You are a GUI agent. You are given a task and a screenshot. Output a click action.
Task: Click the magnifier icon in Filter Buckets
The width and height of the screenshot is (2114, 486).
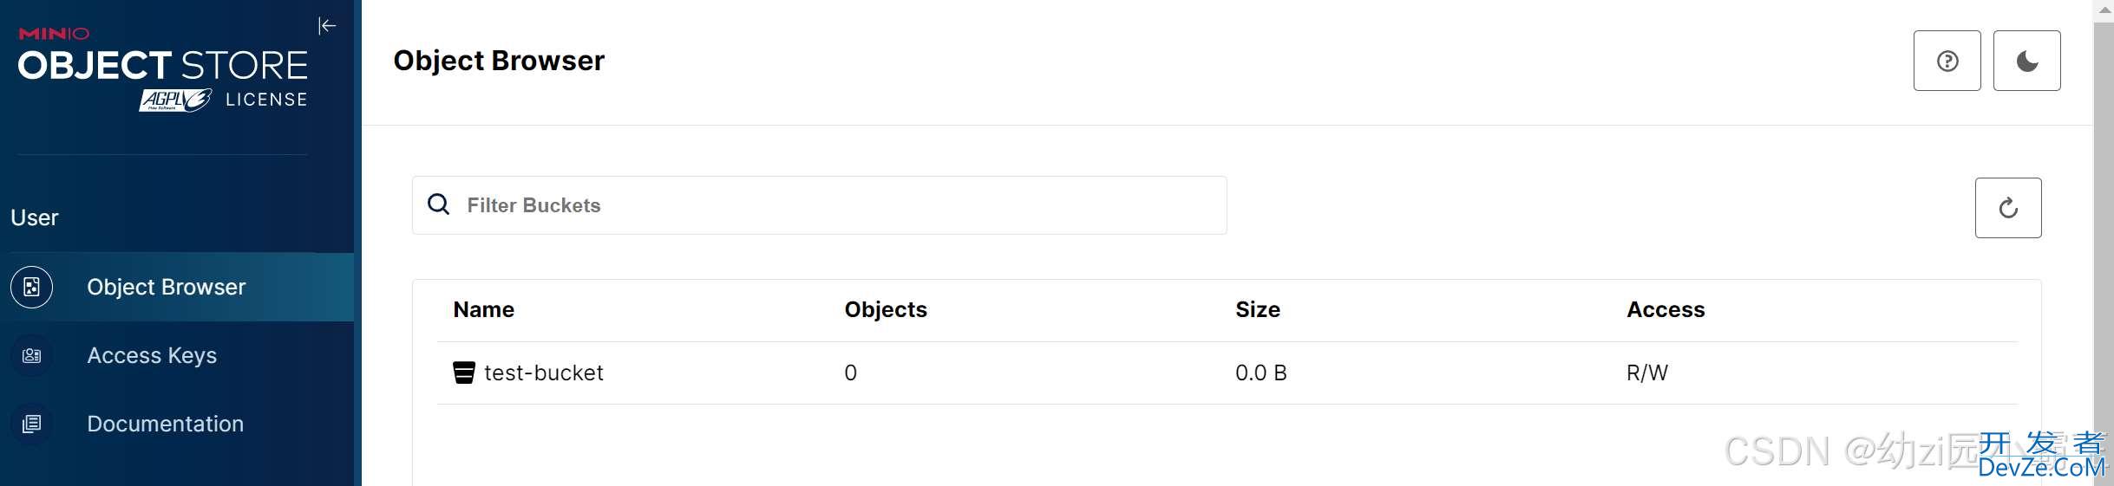click(439, 204)
